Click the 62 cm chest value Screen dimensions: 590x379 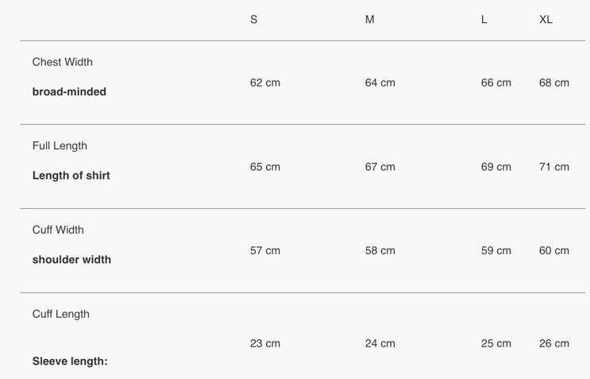click(x=265, y=83)
